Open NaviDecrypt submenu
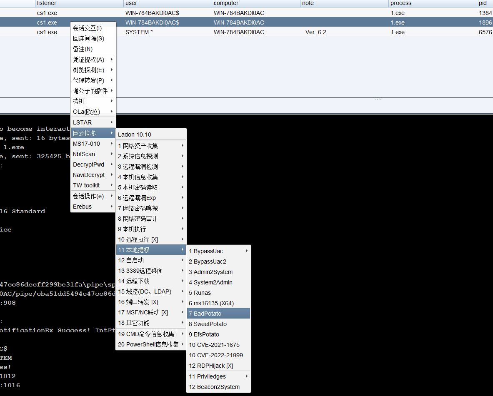 93,175
